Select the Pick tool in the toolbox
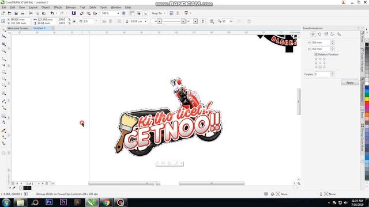 tap(3, 29)
